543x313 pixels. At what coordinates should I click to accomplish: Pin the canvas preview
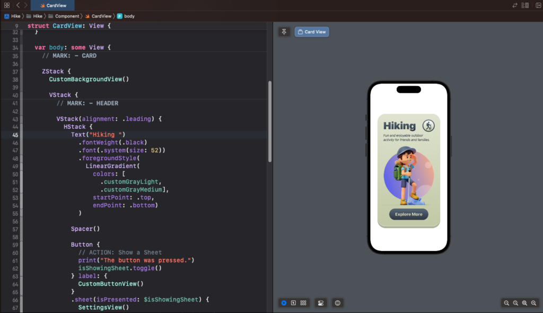pyautogui.click(x=284, y=32)
